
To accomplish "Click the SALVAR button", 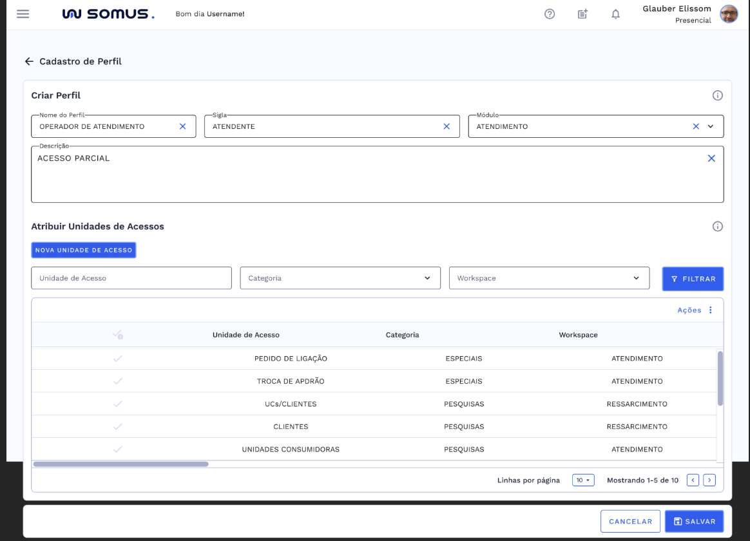I will 694,522.
